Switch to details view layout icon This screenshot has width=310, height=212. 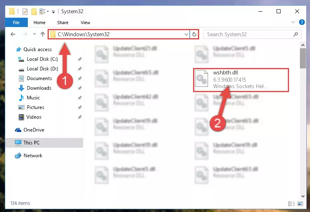click(x=291, y=204)
